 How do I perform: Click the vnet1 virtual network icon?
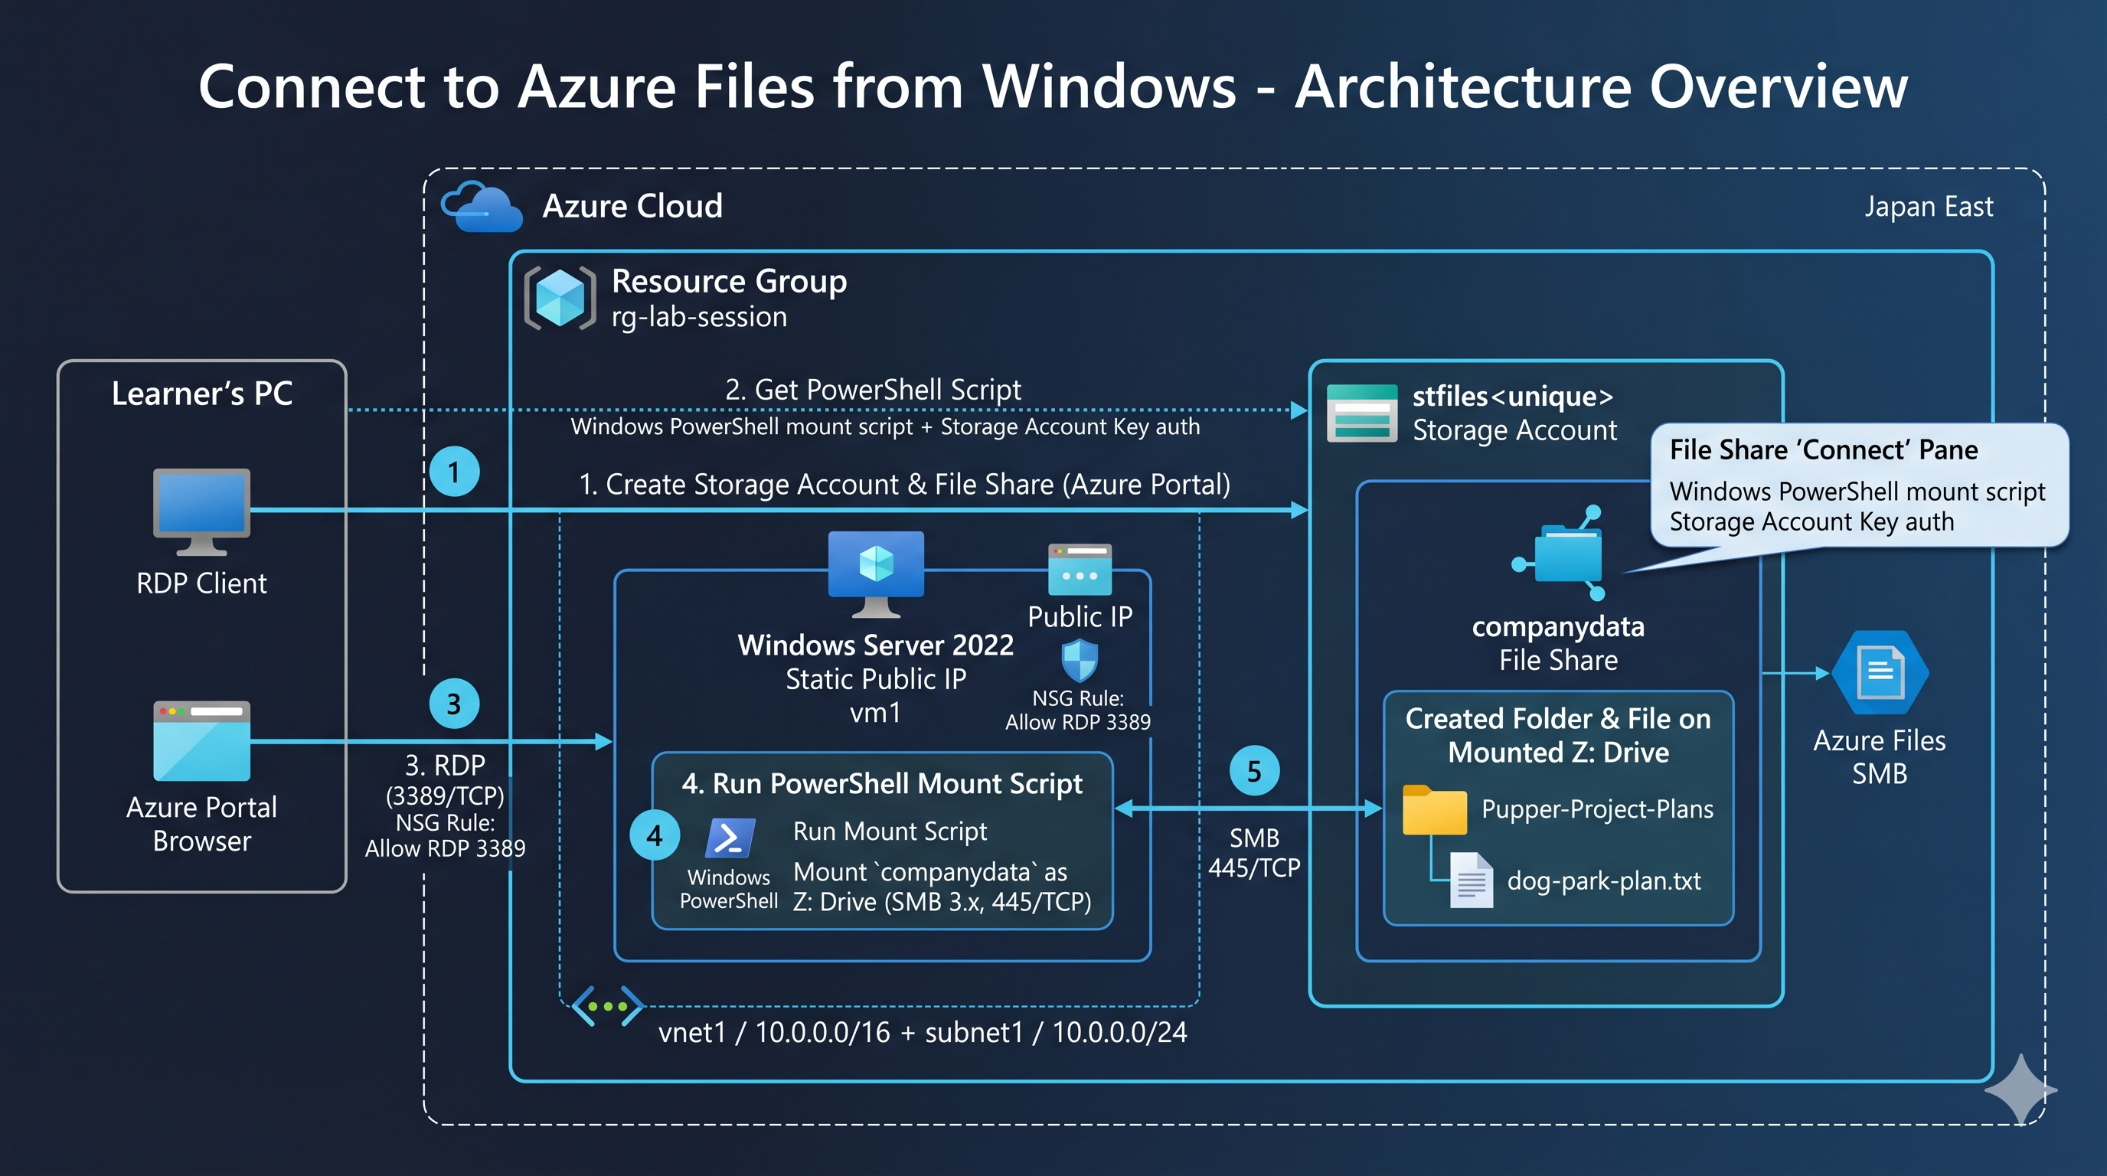tap(607, 1006)
